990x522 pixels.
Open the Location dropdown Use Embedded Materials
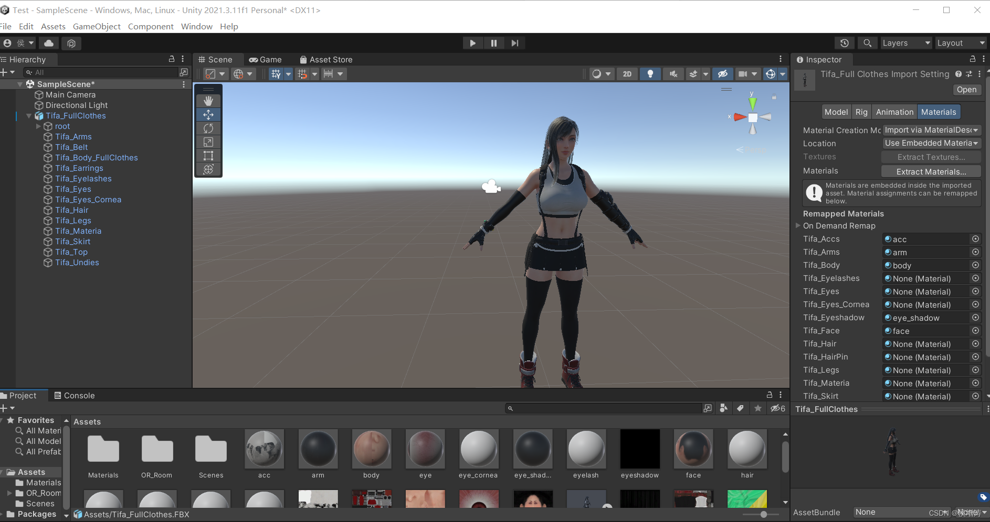tap(932, 143)
